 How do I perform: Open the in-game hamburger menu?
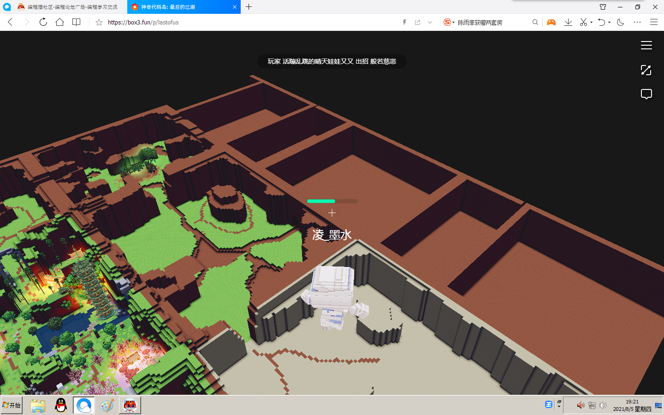click(646, 45)
